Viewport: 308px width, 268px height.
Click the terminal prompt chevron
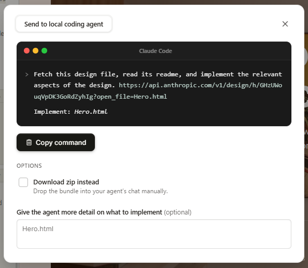tap(27, 75)
